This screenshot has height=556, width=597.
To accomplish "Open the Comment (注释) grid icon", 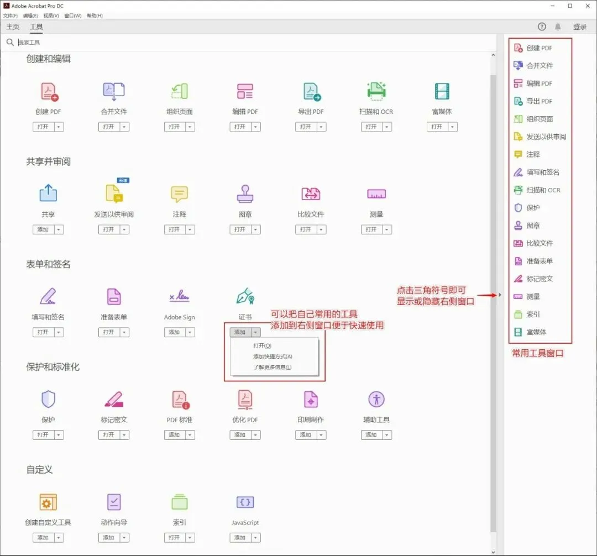I will coord(179,194).
